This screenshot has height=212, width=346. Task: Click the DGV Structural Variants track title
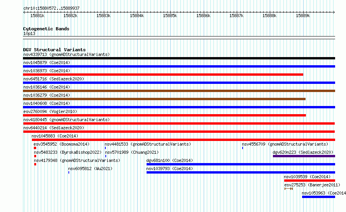[54, 50]
